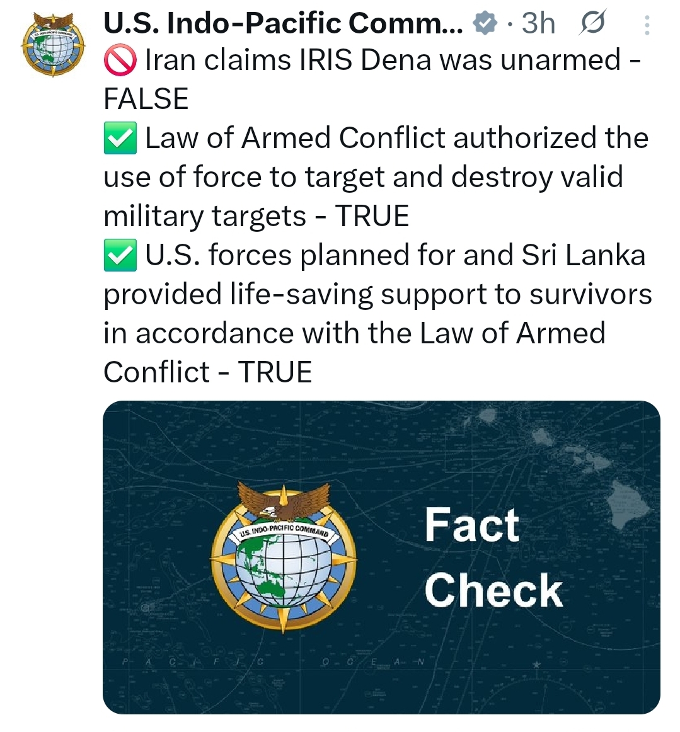Click the slashed-circle Grok icon
Screen dimensions: 680x732
[592, 24]
